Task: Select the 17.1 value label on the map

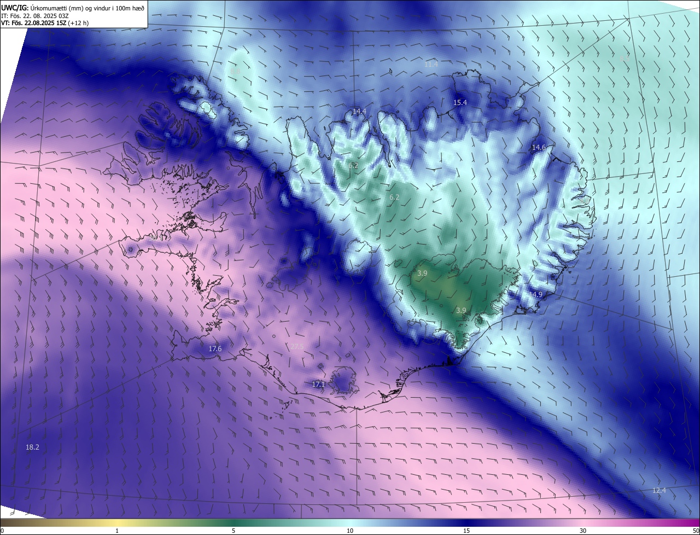Action: (x=318, y=385)
